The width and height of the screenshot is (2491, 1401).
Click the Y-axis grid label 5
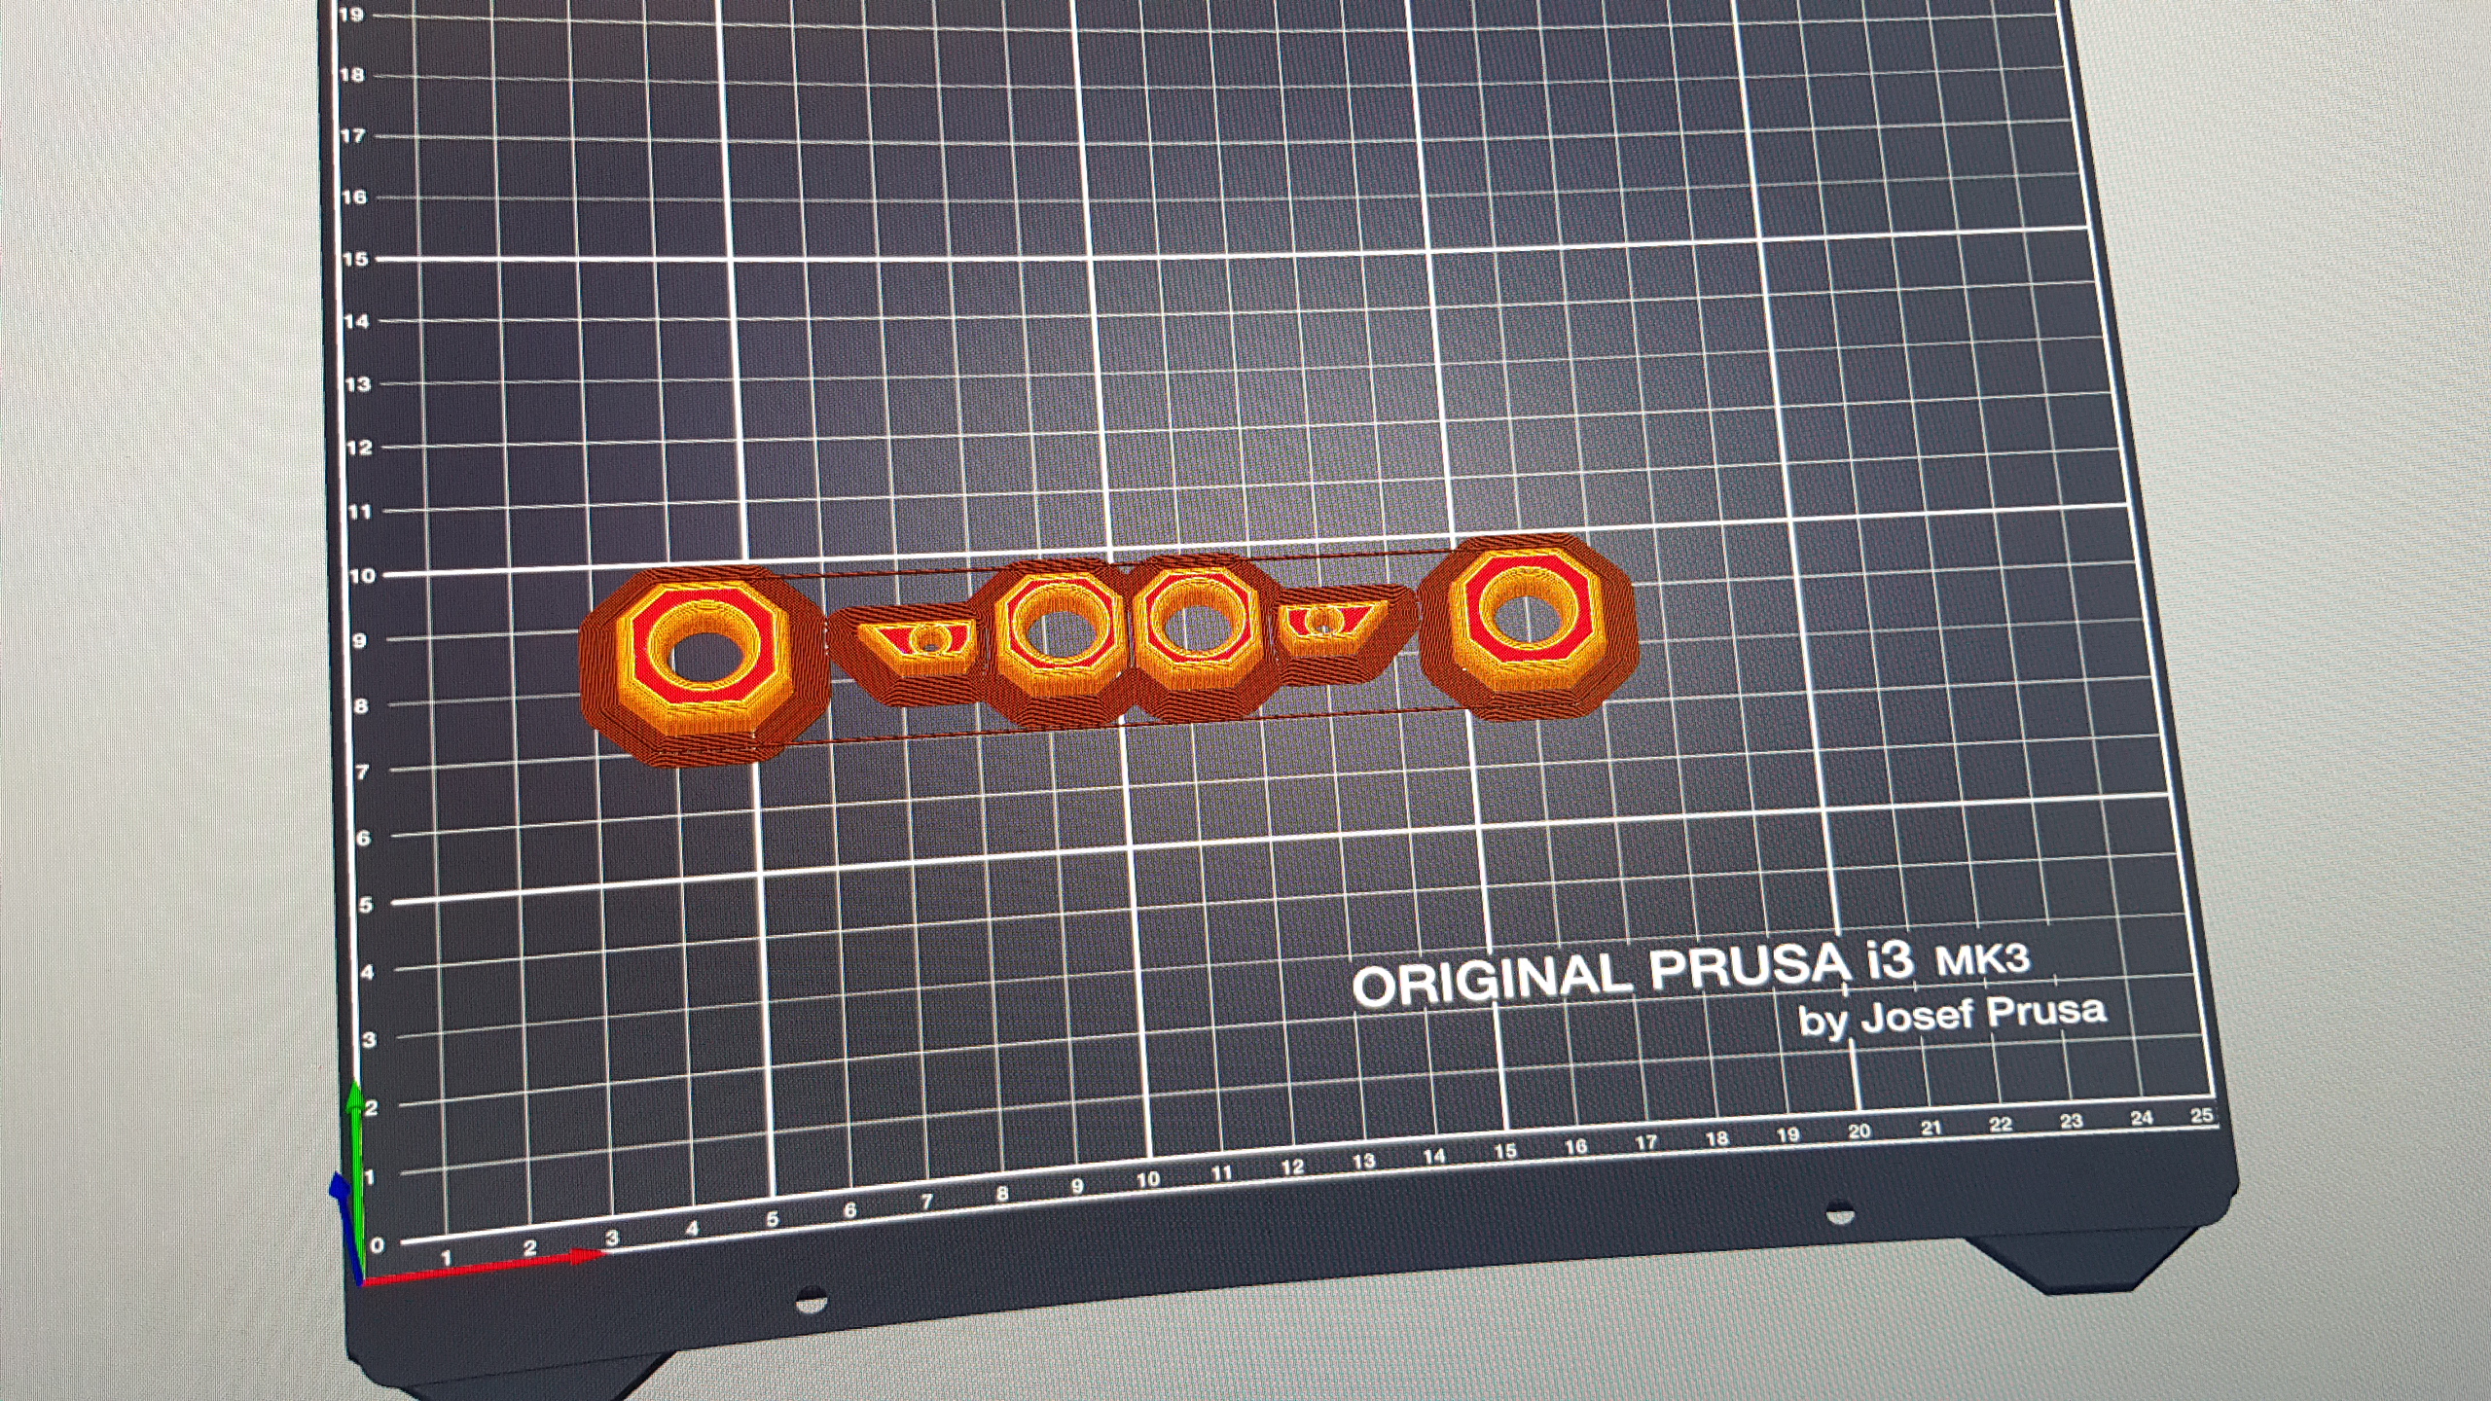point(365,905)
